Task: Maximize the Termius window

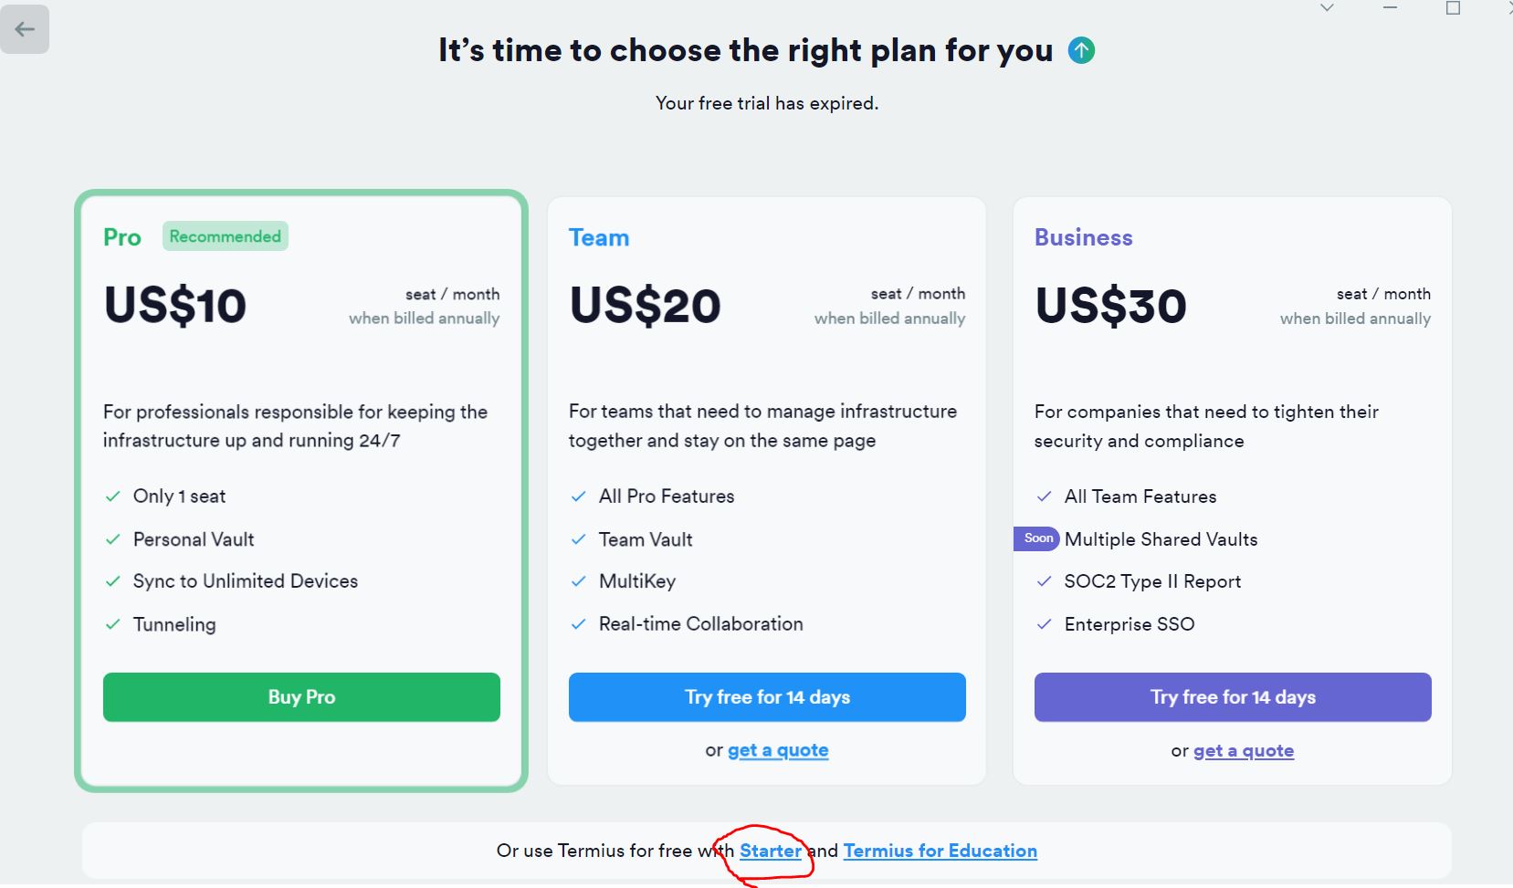Action: [1453, 8]
